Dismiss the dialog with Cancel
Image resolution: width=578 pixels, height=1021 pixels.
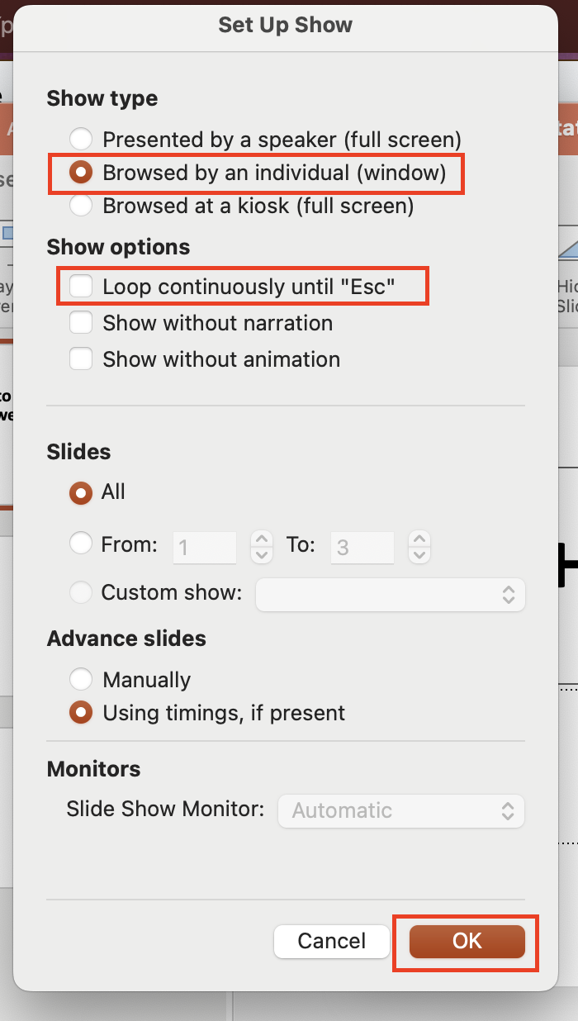[331, 941]
